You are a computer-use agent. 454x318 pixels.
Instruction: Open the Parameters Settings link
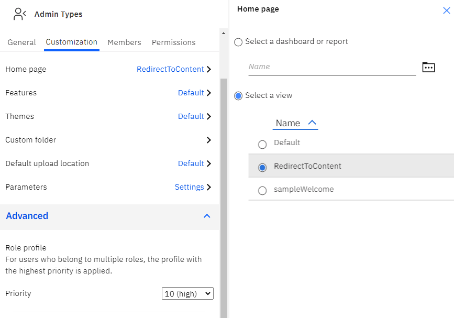click(190, 187)
